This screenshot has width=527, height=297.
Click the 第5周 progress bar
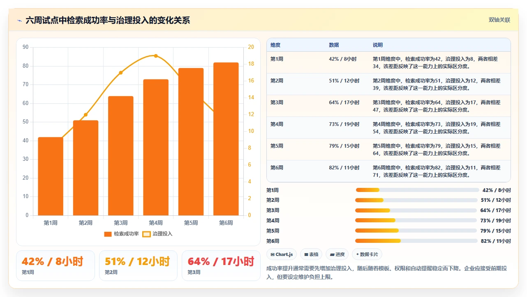tap(416, 231)
